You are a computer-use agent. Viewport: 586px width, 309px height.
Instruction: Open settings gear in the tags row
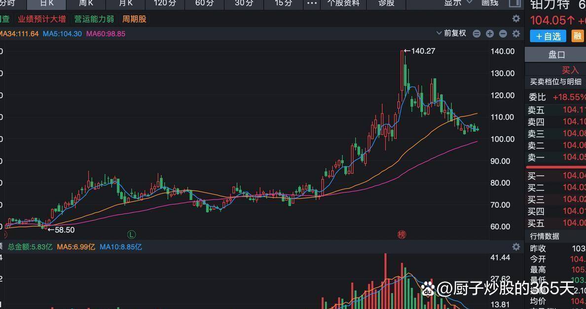(x=516, y=19)
